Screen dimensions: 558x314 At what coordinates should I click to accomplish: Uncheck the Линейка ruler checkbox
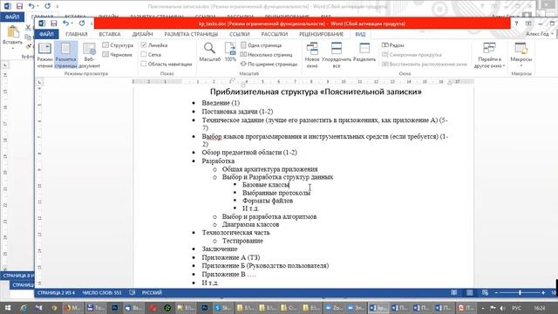pyautogui.click(x=144, y=45)
